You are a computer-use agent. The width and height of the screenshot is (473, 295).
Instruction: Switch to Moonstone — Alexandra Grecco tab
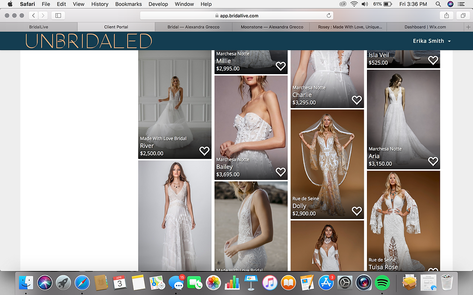tap(272, 27)
